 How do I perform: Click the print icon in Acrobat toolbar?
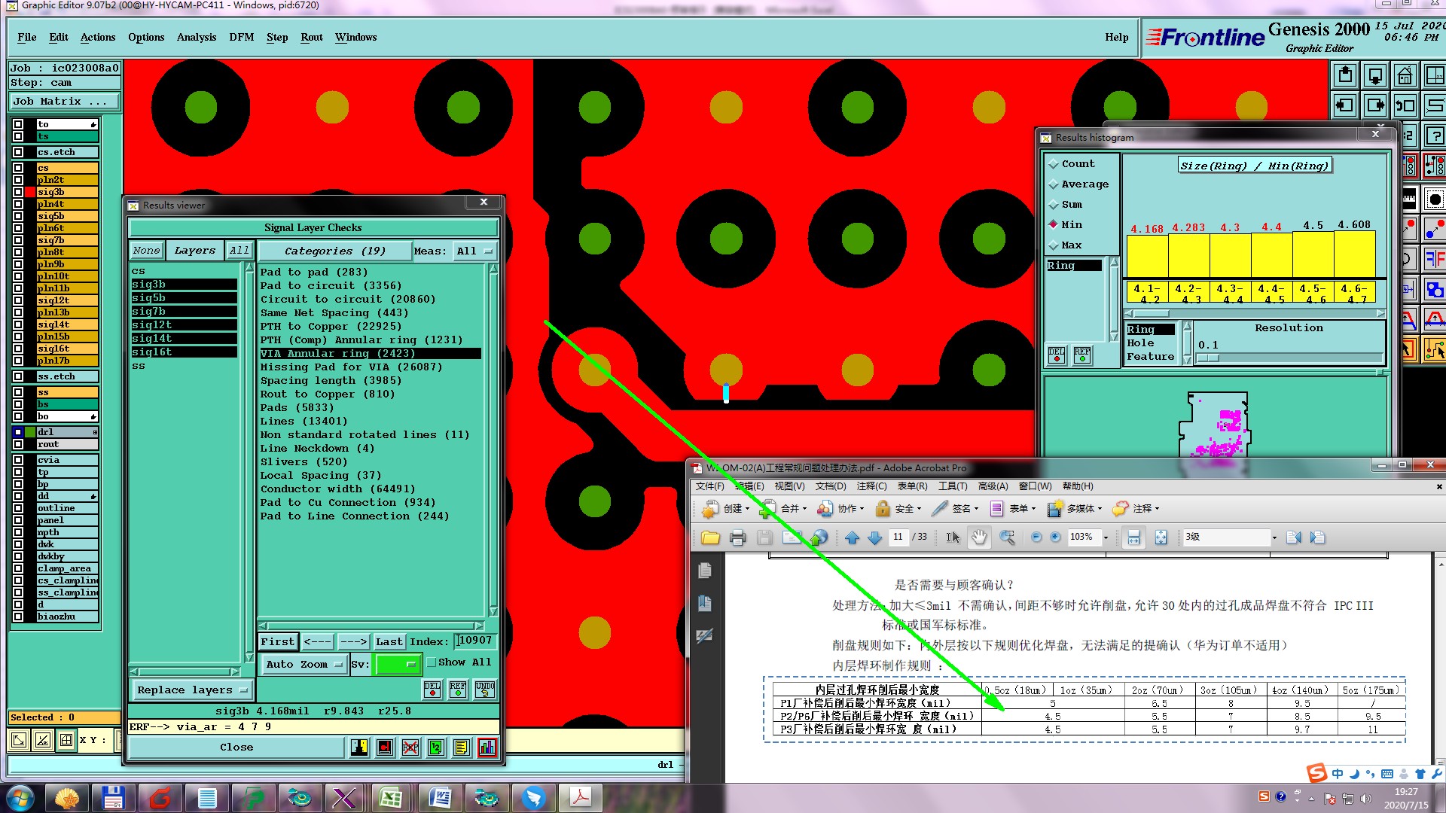point(737,537)
